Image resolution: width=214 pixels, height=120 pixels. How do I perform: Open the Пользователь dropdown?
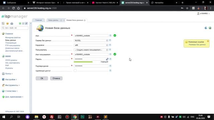91,50
